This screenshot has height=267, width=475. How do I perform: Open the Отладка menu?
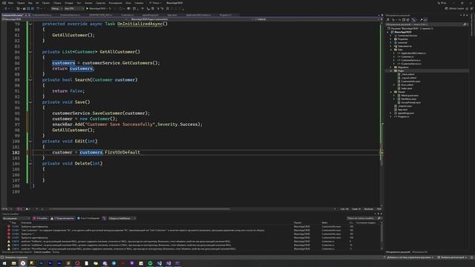tap(69, 3)
